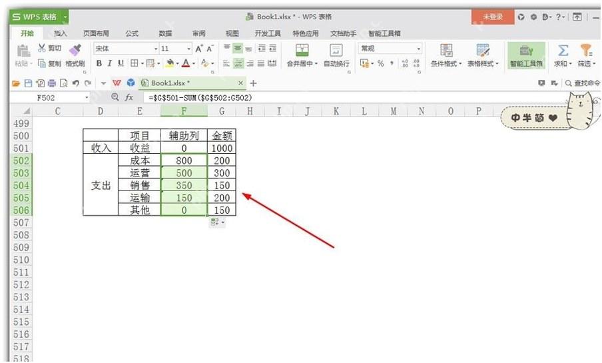Click the Sum (求和) sigma icon
This screenshot has width=602, height=363.
click(563, 51)
